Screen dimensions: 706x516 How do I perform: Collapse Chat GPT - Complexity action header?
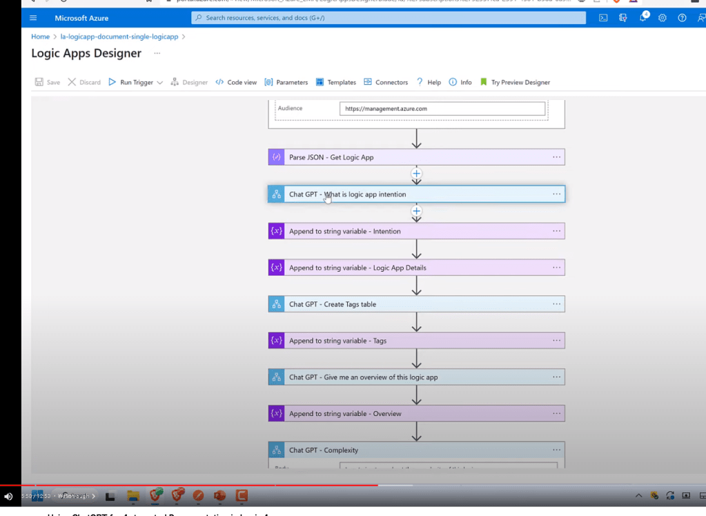point(416,450)
